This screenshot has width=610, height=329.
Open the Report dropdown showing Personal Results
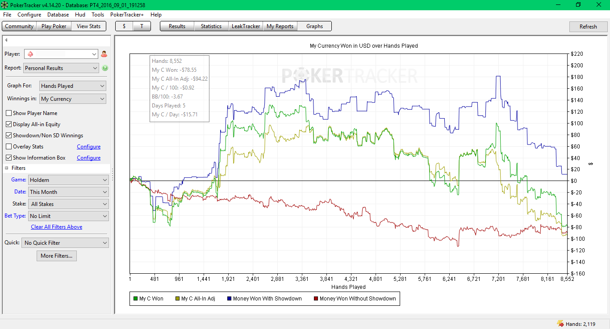point(61,68)
